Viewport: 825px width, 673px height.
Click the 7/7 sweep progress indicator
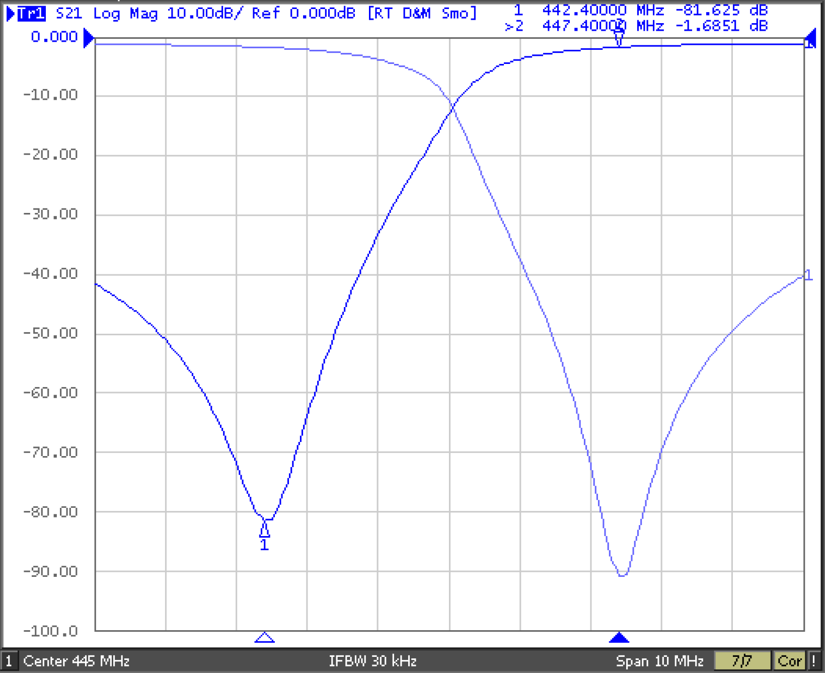click(x=742, y=661)
